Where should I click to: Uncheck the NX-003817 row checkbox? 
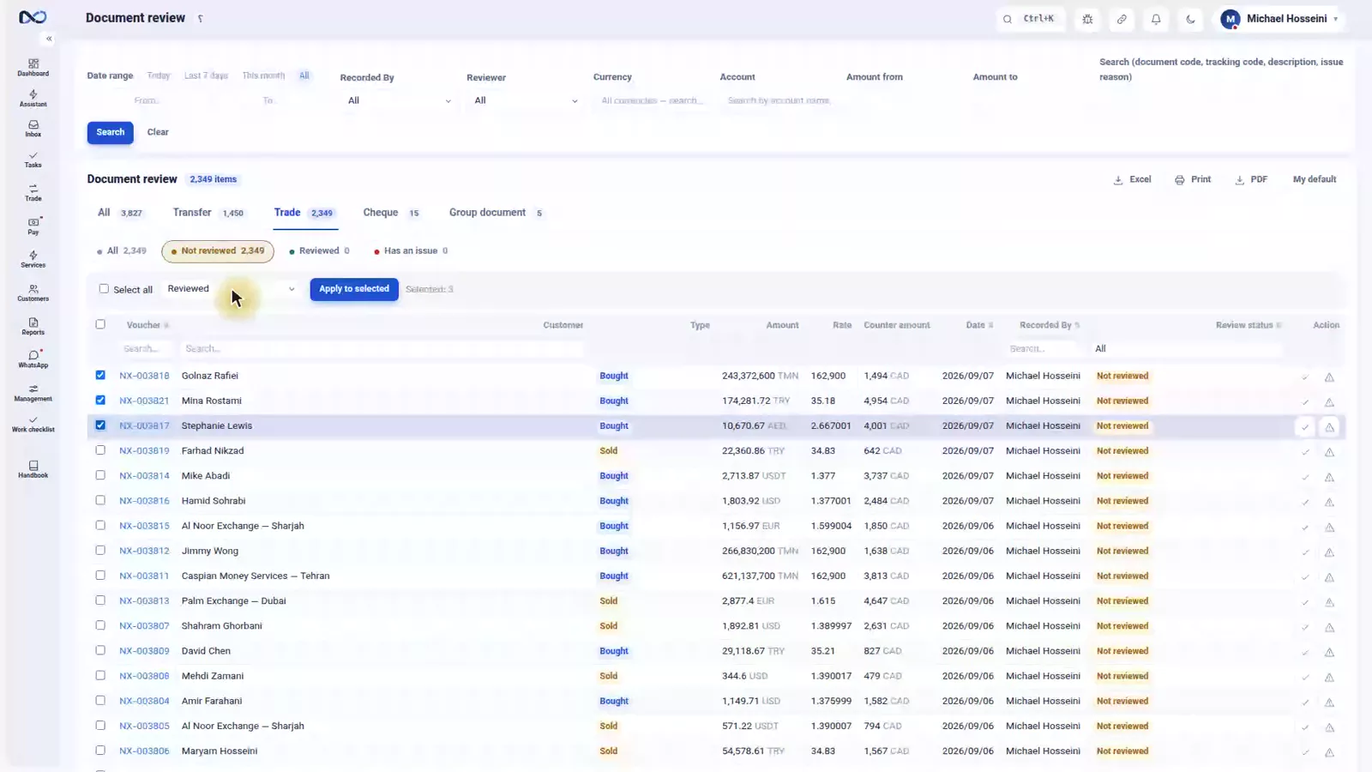tap(100, 425)
